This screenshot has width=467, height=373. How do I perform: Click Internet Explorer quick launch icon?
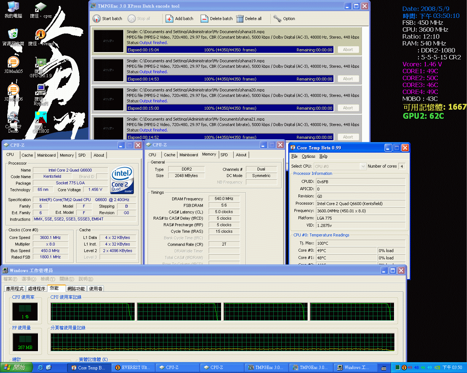(40, 368)
